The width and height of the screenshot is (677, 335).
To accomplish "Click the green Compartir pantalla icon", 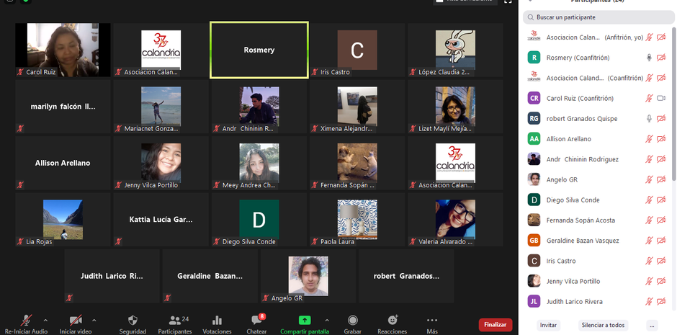I will (305, 321).
